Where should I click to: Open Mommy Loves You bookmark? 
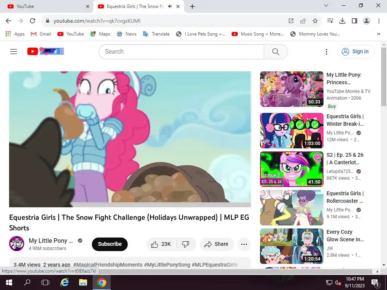tap(315, 34)
